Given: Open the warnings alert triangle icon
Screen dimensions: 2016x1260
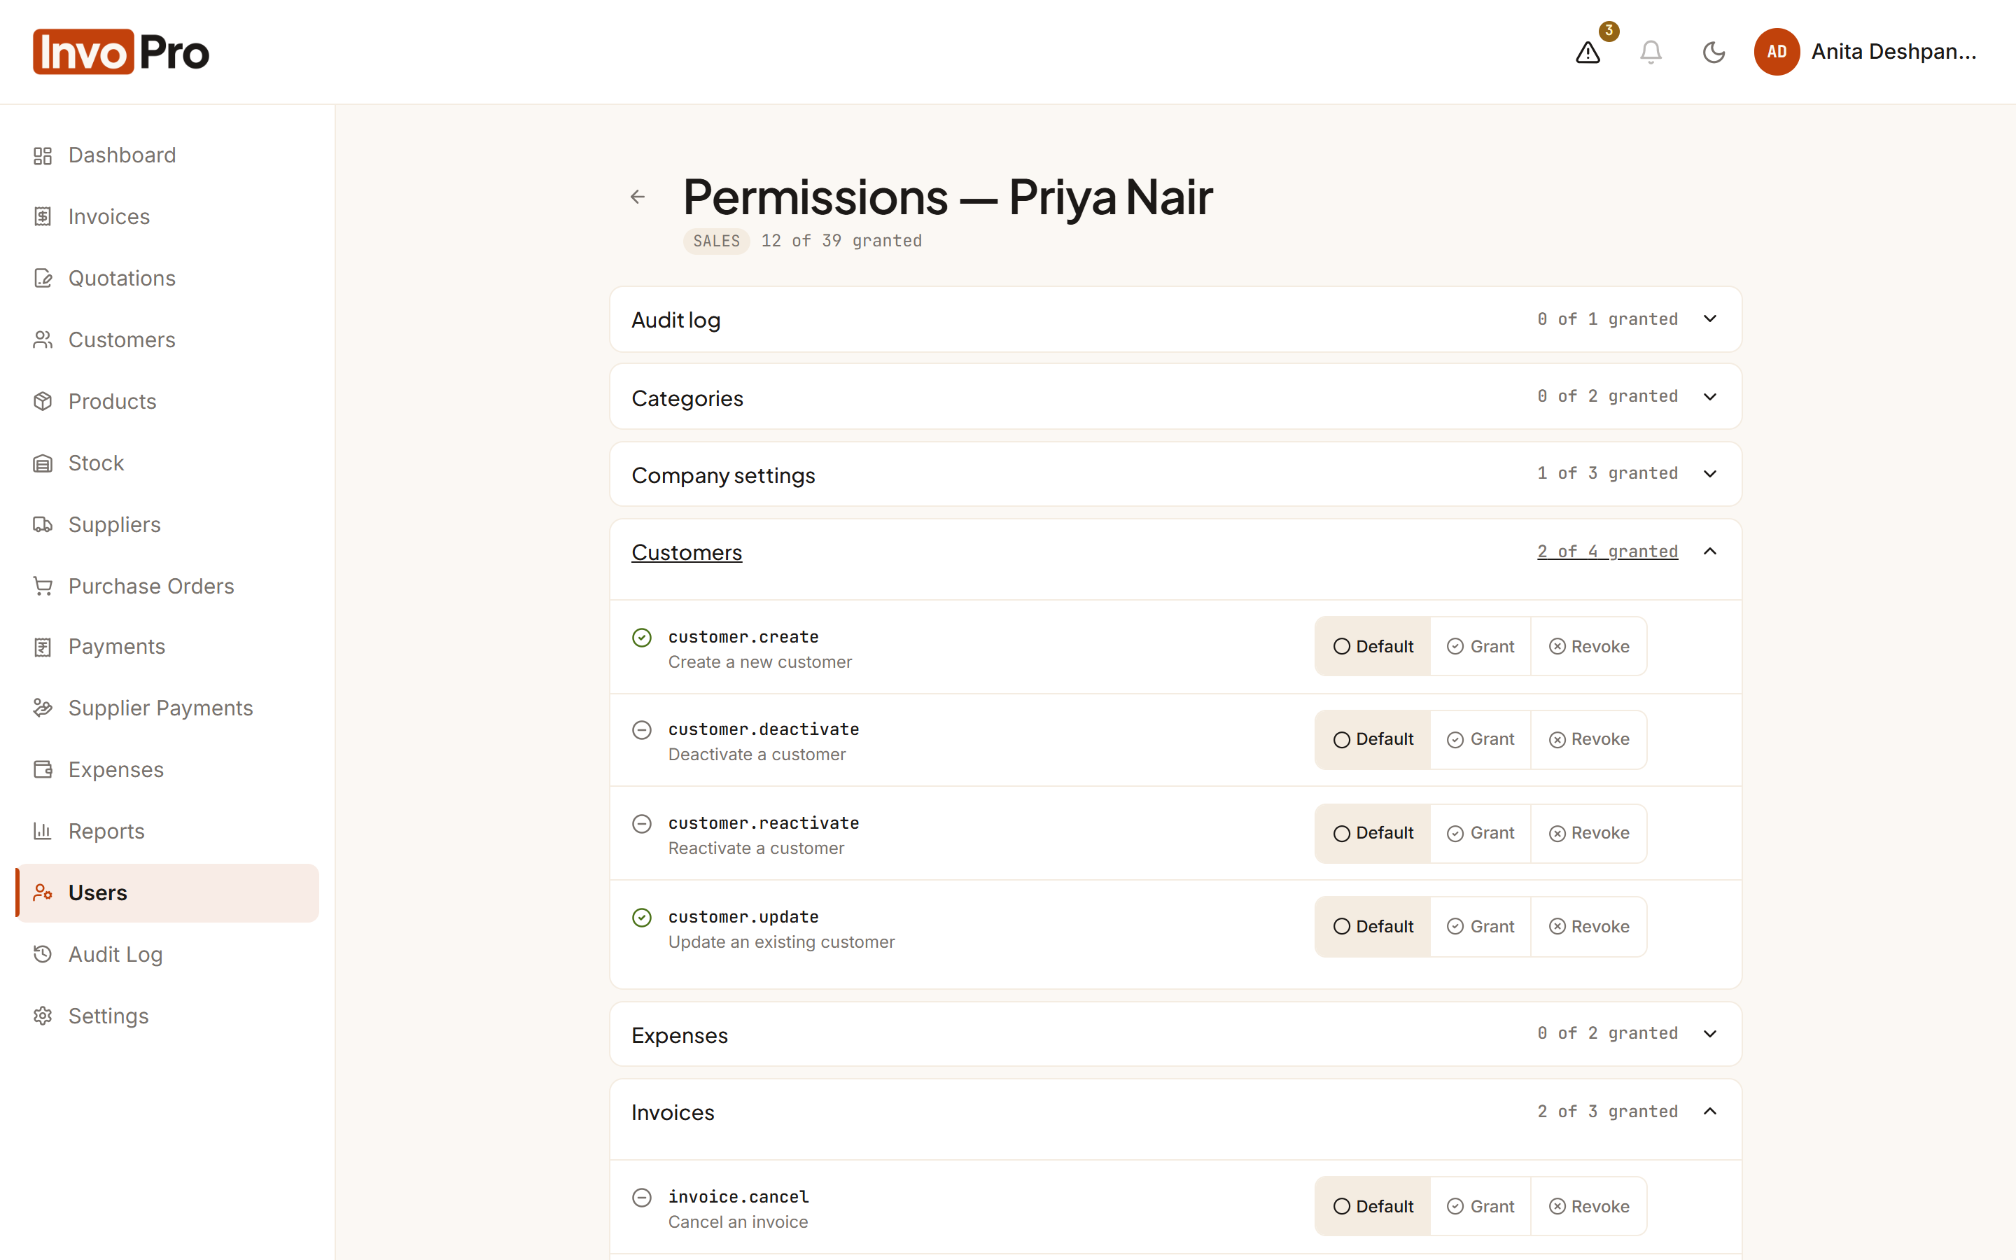Looking at the screenshot, I should (x=1588, y=52).
